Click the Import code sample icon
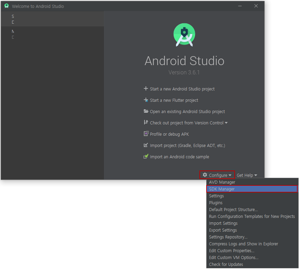300x270 pixels. 146,157
